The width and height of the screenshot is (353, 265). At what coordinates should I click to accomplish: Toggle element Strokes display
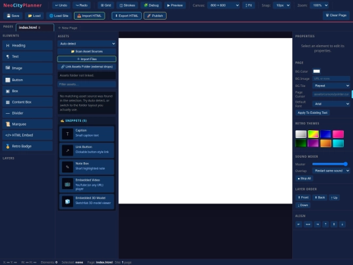pos(127,5)
